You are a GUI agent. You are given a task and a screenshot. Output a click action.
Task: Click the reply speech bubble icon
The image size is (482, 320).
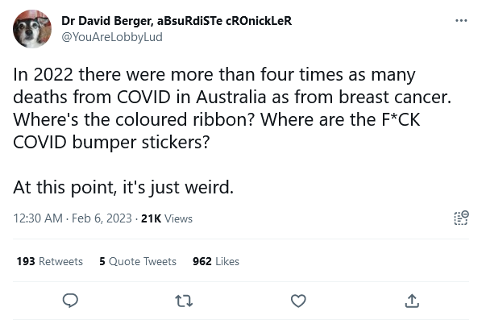pyautogui.click(x=70, y=301)
